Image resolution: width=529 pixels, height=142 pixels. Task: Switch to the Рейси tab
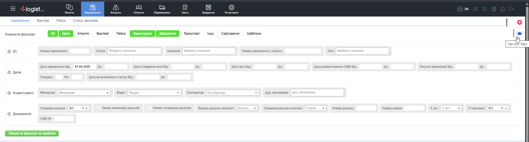coord(61,21)
